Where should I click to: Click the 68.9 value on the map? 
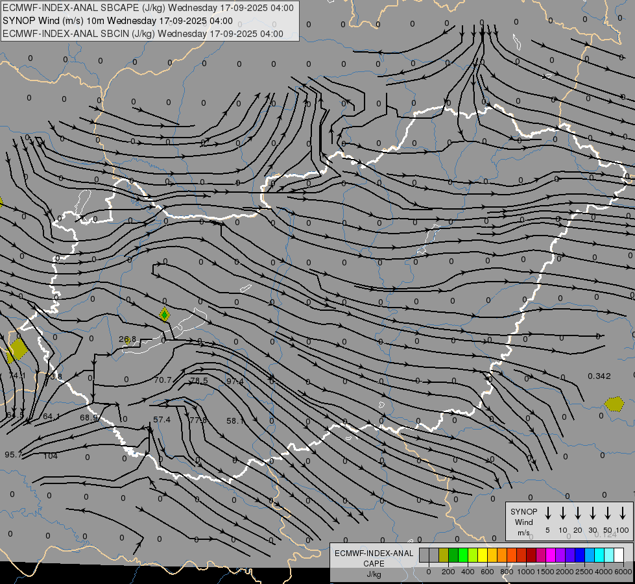point(89,417)
